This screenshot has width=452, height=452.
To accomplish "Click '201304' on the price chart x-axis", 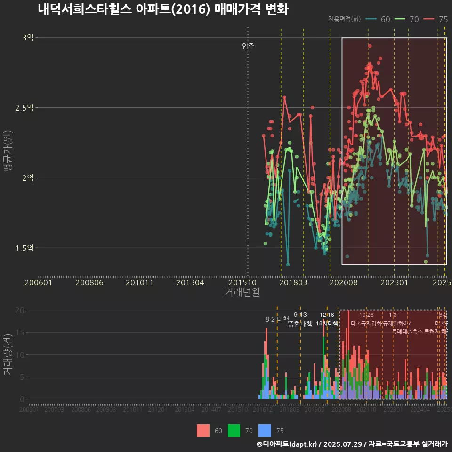I will (x=190, y=282).
